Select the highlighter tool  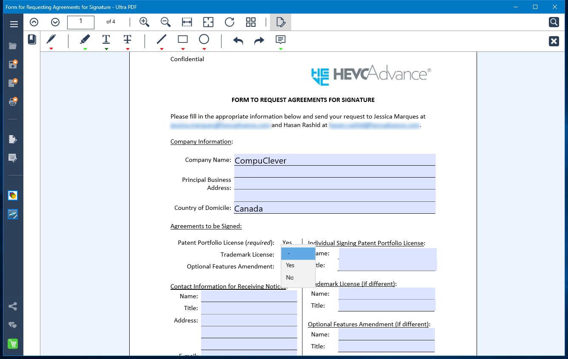pyautogui.click(x=85, y=40)
